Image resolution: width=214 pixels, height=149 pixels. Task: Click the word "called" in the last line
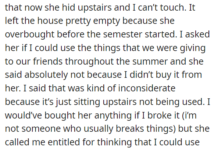17,142
